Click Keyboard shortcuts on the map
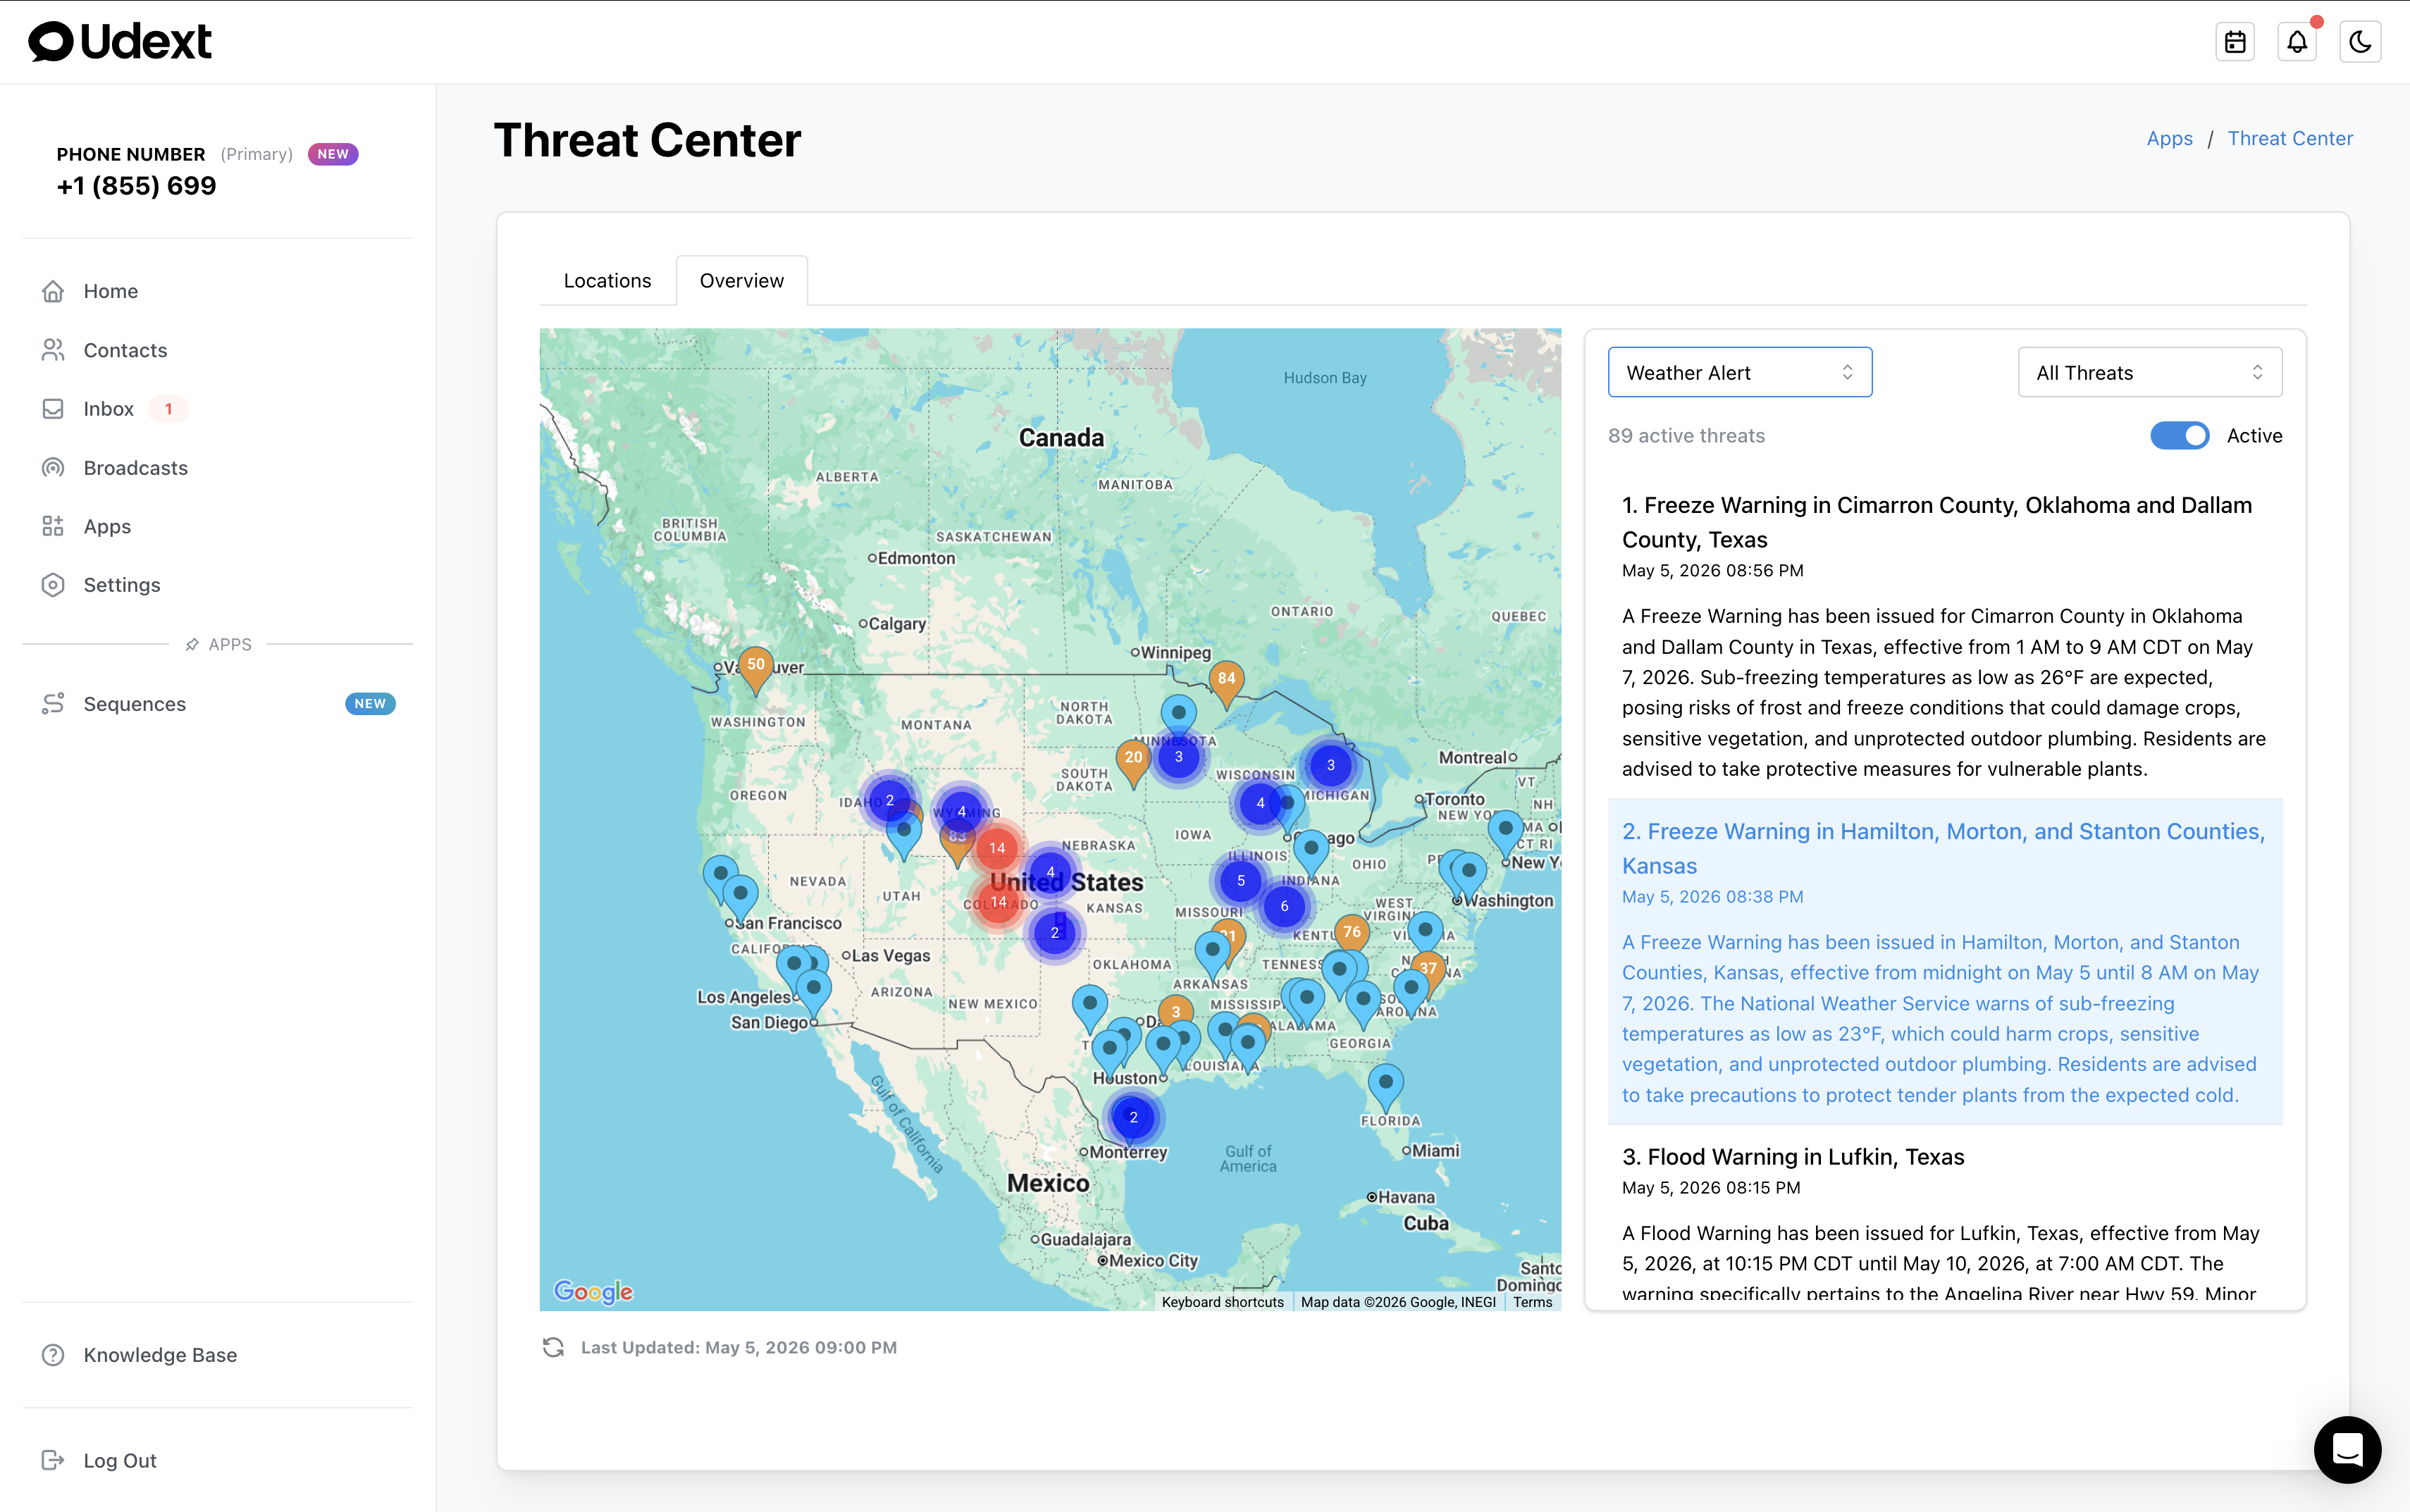Screen dimensions: 2410x1512 tap(1222, 1302)
